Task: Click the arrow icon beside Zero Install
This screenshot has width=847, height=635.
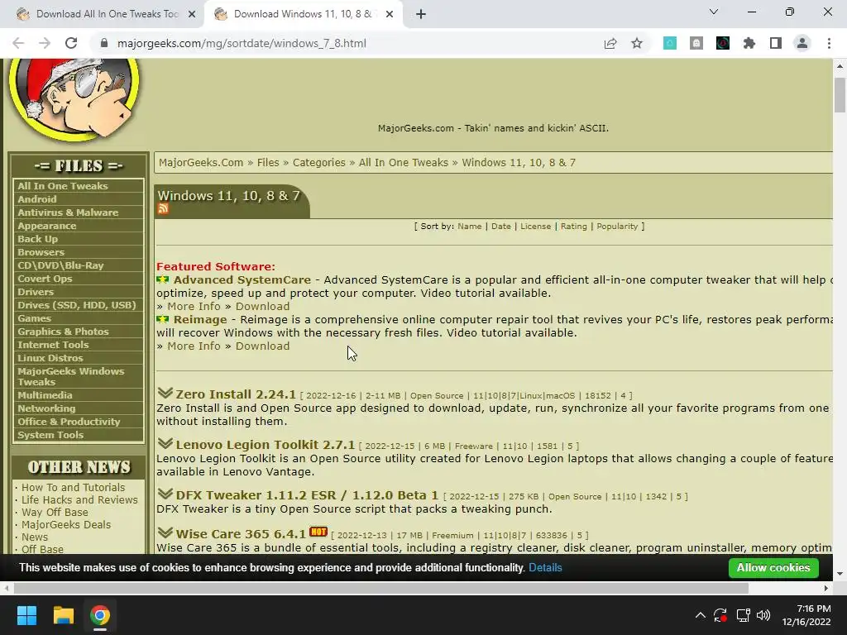Action: point(165,393)
